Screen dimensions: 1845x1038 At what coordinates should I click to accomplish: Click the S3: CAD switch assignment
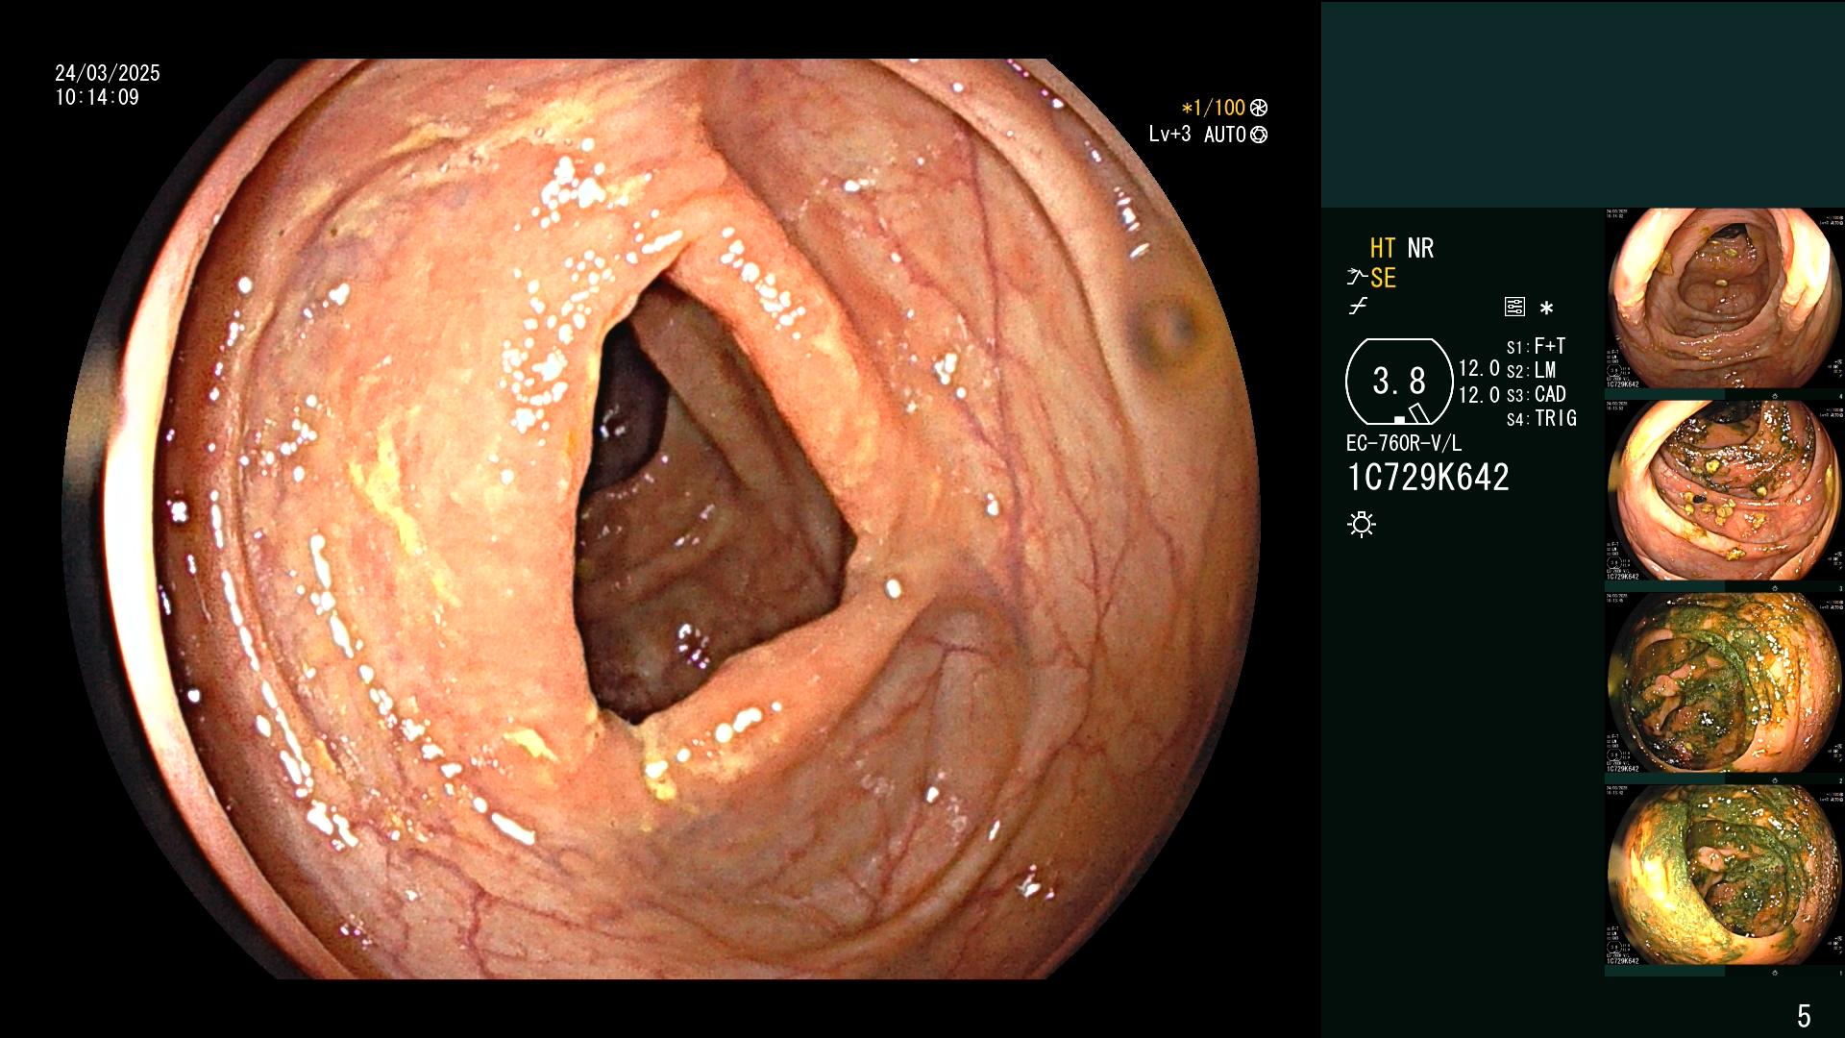coord(1537,394)
